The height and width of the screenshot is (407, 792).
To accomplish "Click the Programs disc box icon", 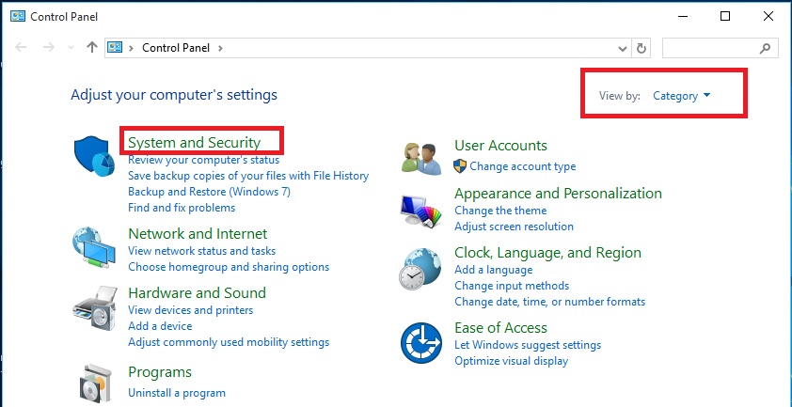I will point(94,382).
